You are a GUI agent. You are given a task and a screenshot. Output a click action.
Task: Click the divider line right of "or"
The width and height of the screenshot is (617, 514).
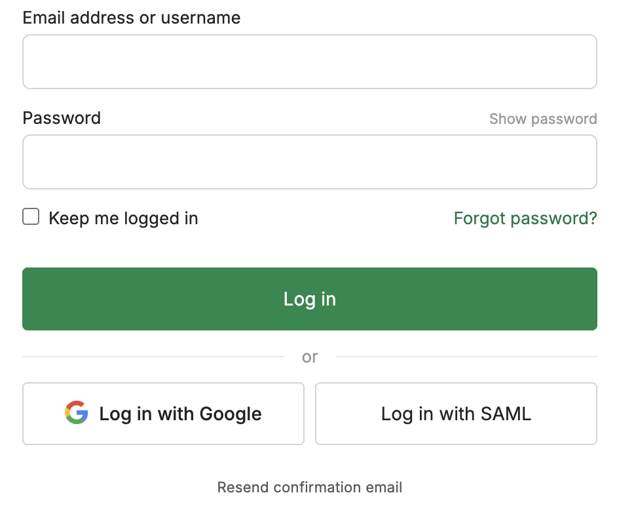click(x=466, y=357)
